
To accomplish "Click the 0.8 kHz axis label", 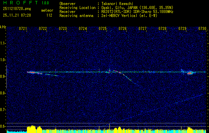I will point(3,93).
